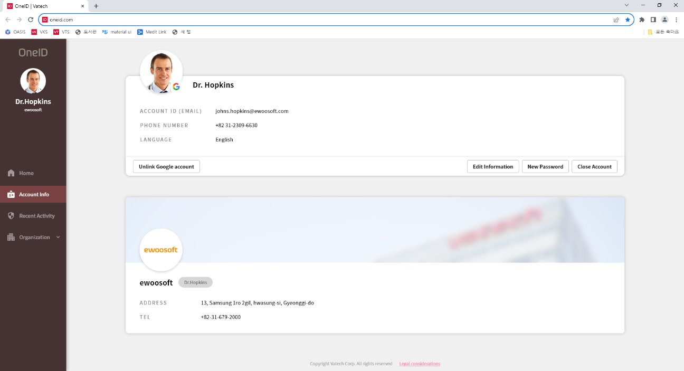Screen dimensions: 684x371
Task: Open the tab search dropdown arrow
Action: coord(626,5)
